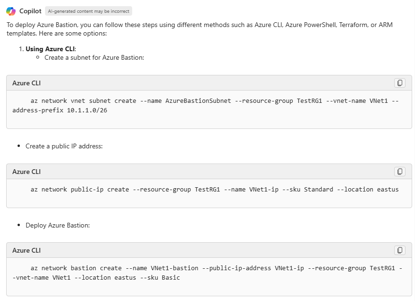Click the AI-generated content warning badge
The height and width of the screenshot is (301, 415).
[89, 11]
